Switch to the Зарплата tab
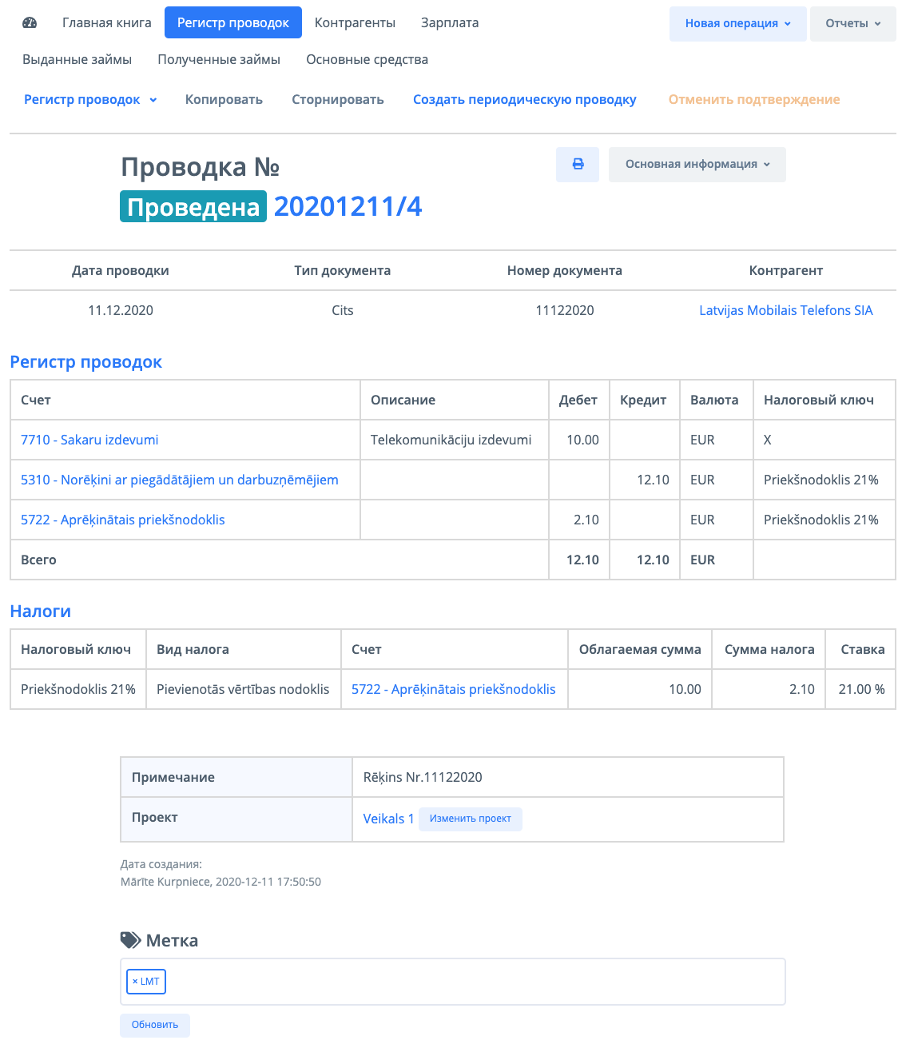This screenshot has height=1044, width=898. coord(450,22)
